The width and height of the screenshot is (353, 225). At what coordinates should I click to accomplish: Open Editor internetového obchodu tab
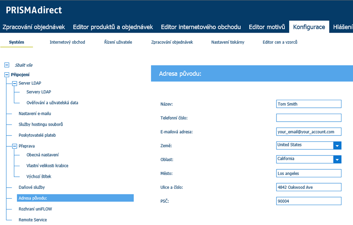coord(201,27)
